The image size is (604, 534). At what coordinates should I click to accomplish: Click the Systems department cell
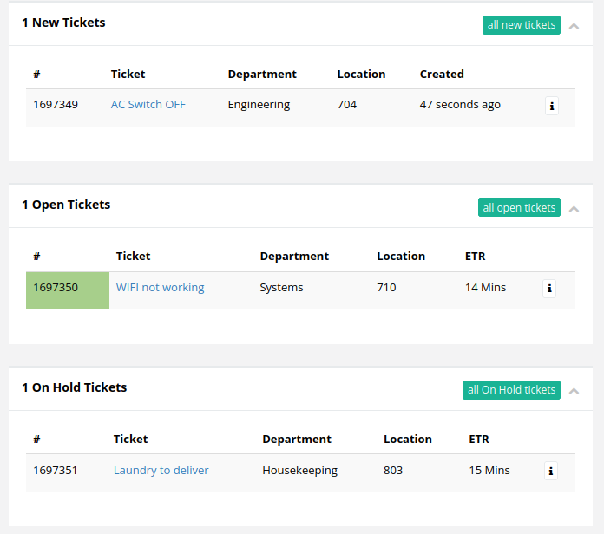click(x=281, y=288)
